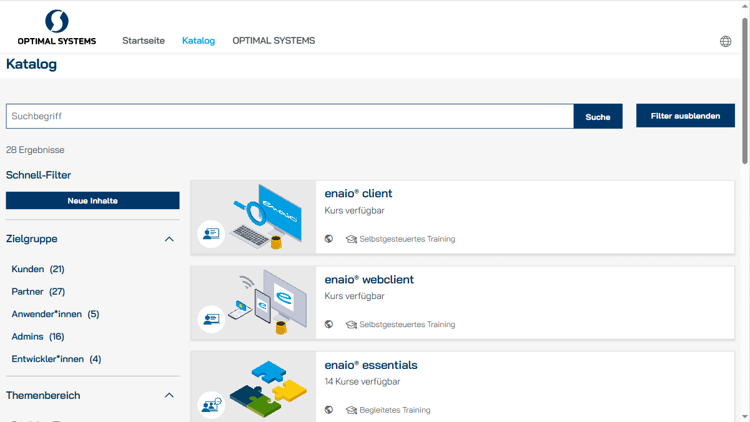Screen dimensions: 750x422
Task: Click the '28 Ergebnisse' result count
Action: (x=35, y=150)
